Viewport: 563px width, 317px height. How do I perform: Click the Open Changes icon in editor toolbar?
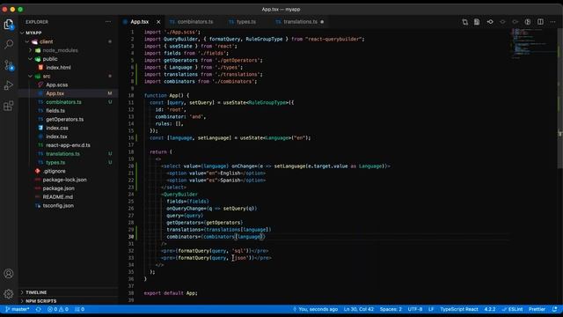(x=465, y=22)
